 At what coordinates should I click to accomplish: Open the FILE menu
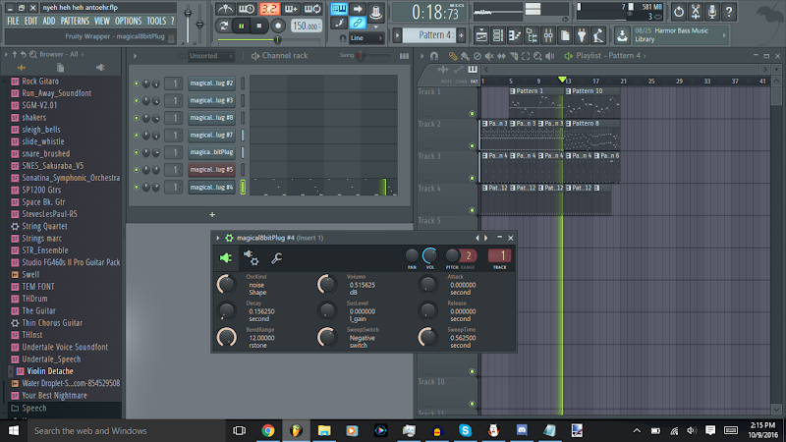13,21
